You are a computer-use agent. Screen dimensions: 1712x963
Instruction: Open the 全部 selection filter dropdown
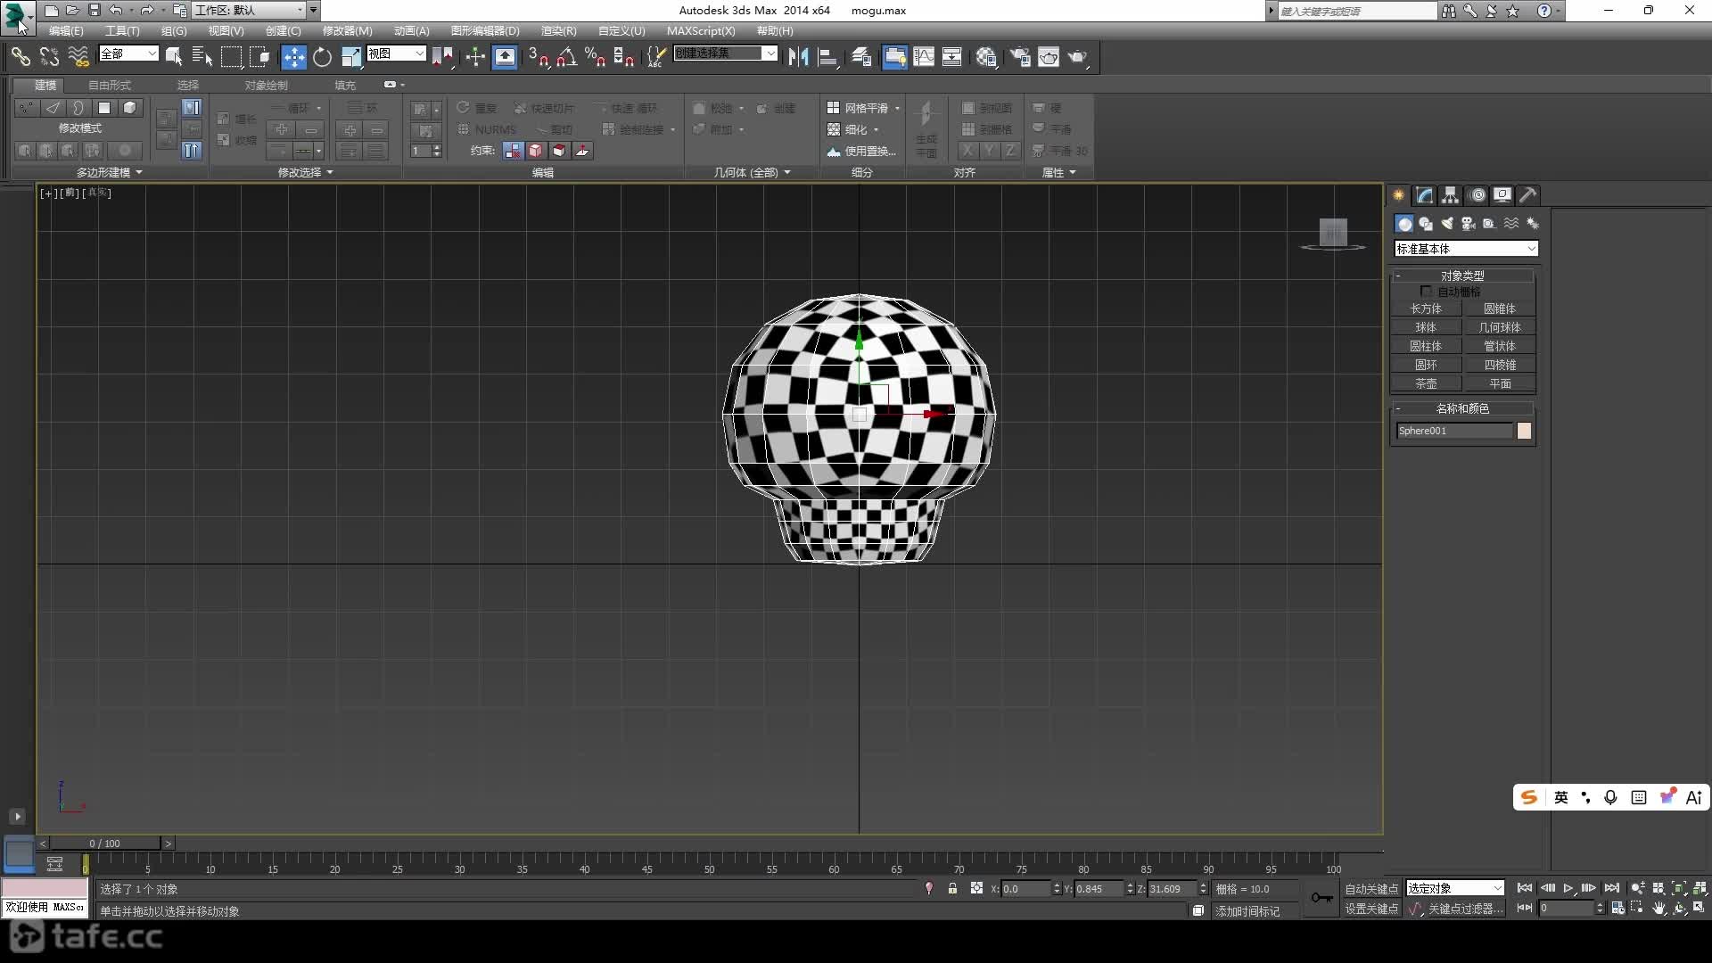(x=128, y=53)
